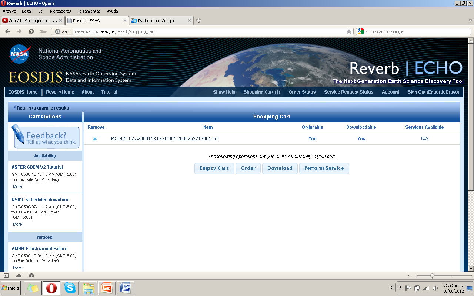Viewport: 474px width, 296px height.
Task: Open the Inicio start button
Action: (x=11, y=288)
